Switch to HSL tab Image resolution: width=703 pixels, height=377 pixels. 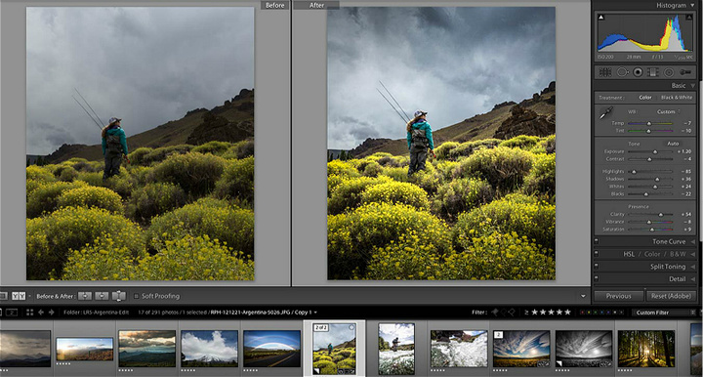coord(629,254)
